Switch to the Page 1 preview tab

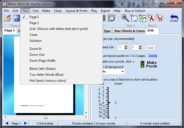pos(9,30)
